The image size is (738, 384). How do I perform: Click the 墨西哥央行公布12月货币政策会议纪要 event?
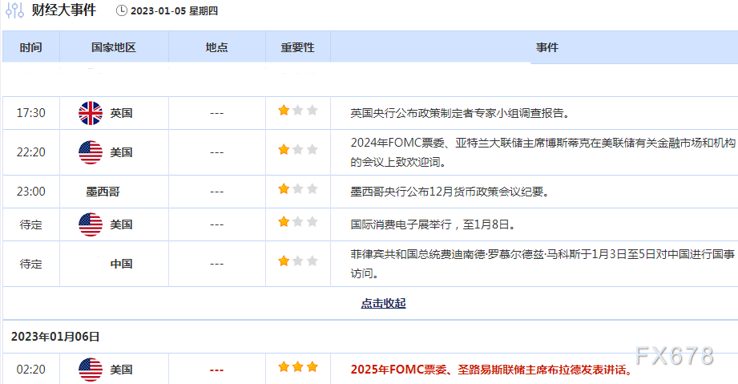coord(450,192)
